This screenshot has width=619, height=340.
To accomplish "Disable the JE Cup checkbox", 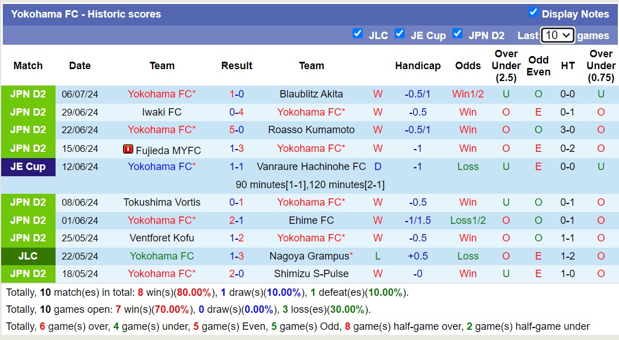I will (x=400, y=33).
